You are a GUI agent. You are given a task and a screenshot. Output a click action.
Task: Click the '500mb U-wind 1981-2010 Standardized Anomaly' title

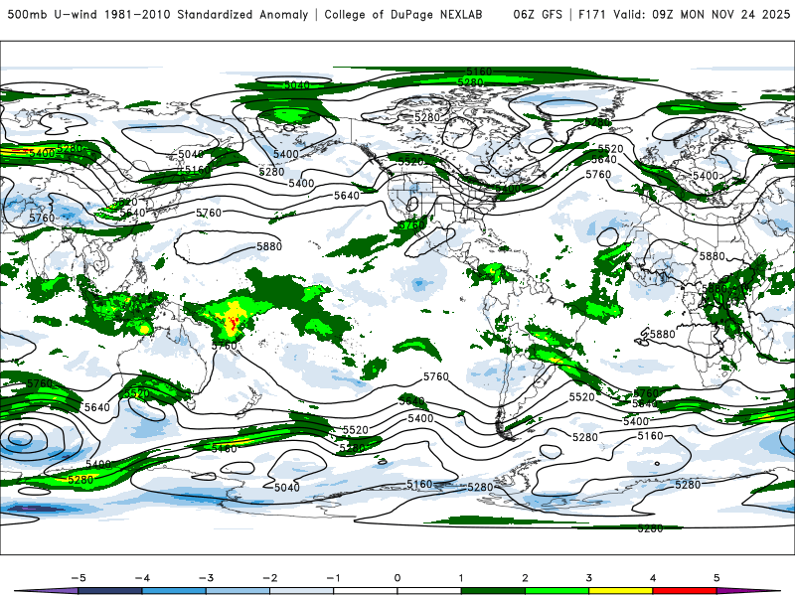click(x=158, y=14)
